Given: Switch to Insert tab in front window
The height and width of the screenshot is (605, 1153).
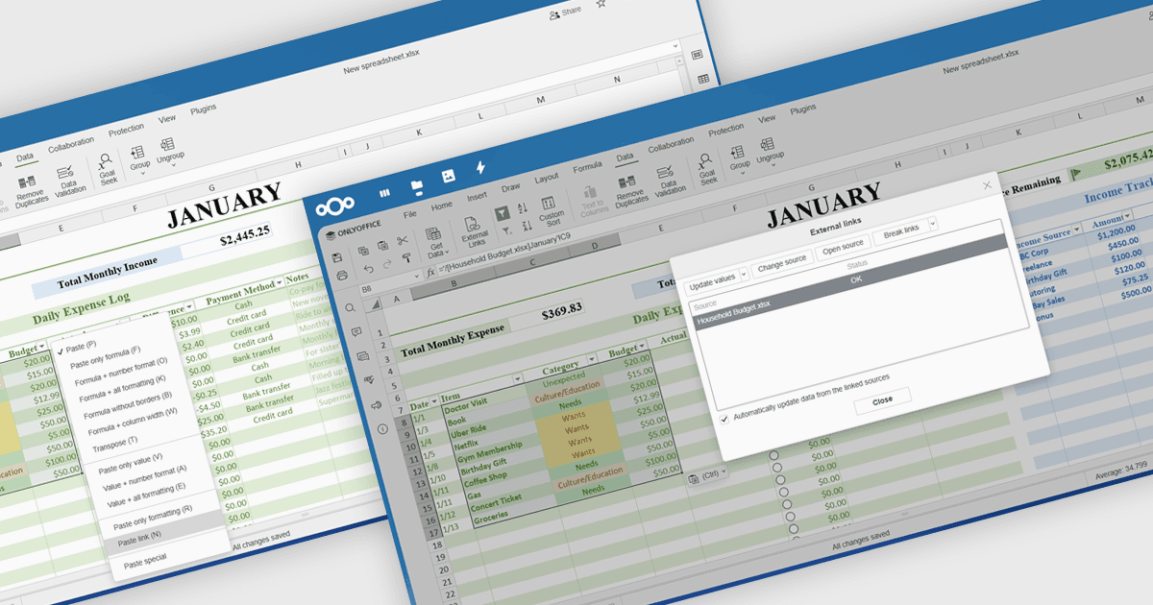Looking at the screenshot, I should click(x=477, y=197).
